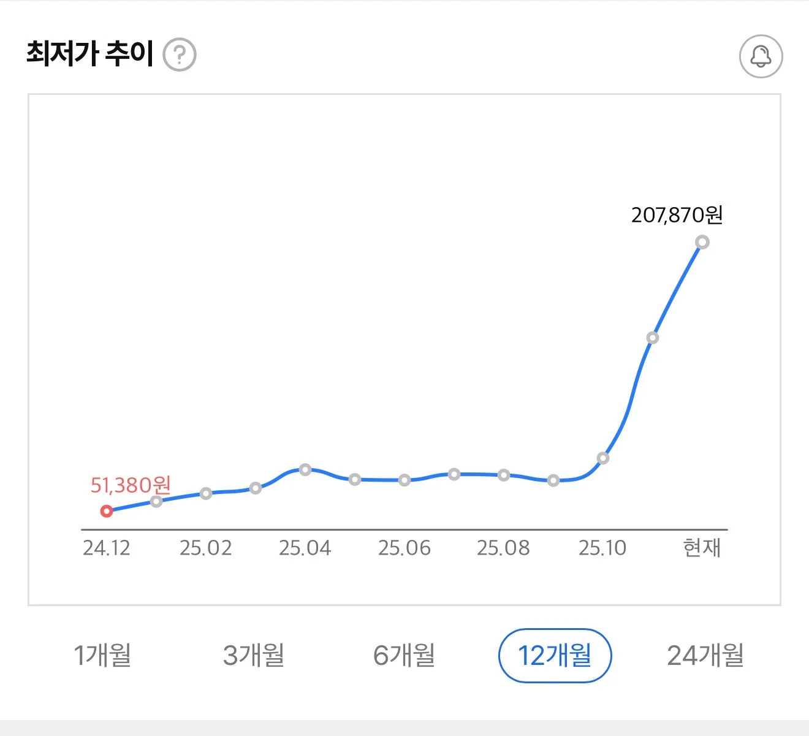Click the 현재 axis label

pyautogui.click(x=702, y=547)
